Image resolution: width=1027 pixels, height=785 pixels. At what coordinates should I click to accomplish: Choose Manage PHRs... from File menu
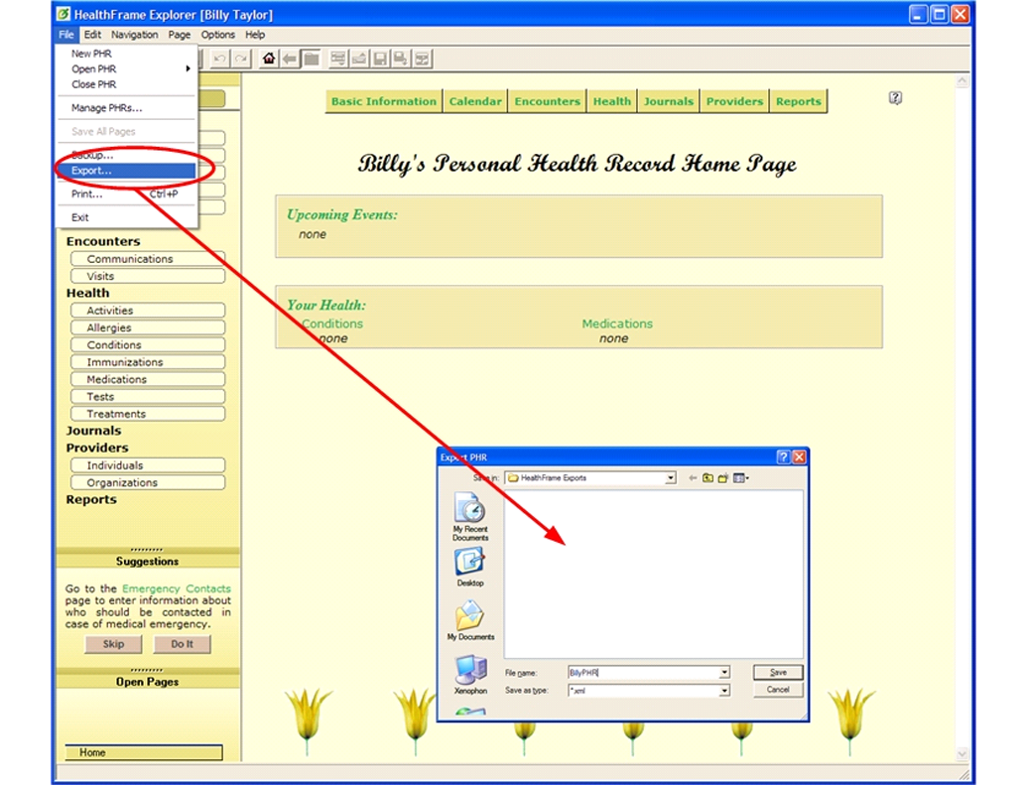coord(126,108)
